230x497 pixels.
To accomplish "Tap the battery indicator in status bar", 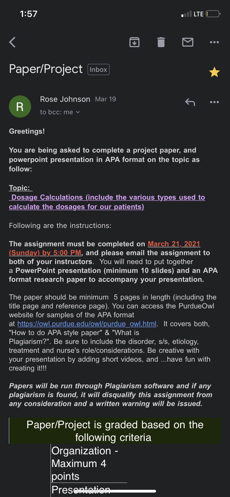I will tap(213, 14).
